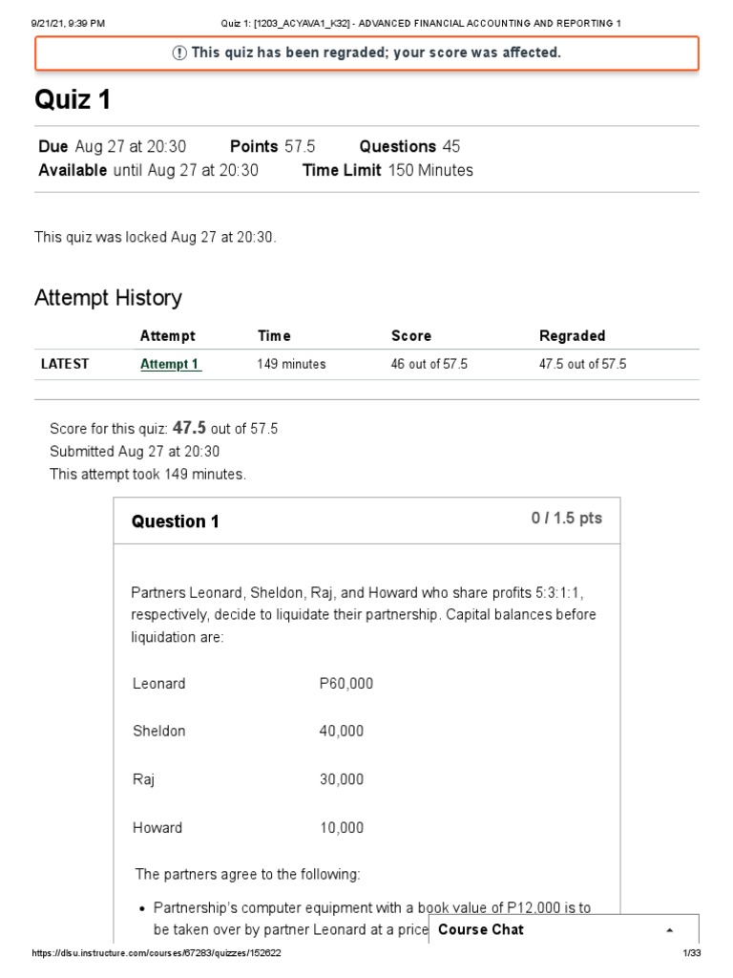This screenshot has width=733, height=978.
Task: Click the Score column header
Action: tap(411, 336)
